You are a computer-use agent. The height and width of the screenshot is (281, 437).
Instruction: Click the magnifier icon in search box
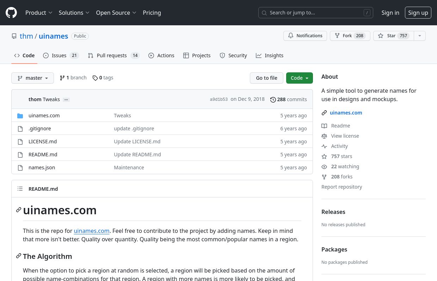point(265,13)
